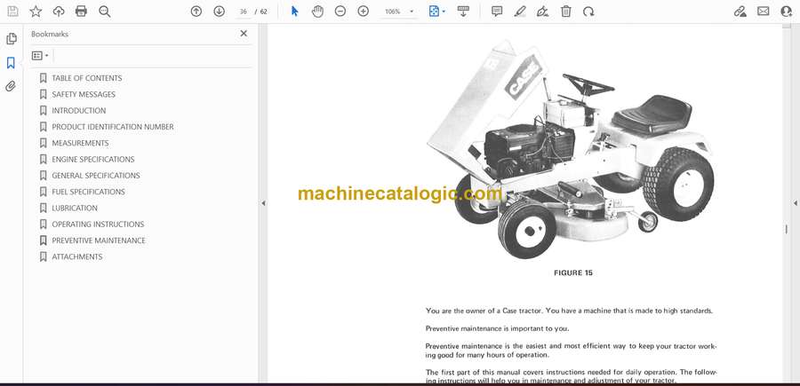Click the delete trash icon
The width and height of the screenshot is (800, 386).
click(x=566, y=12)
